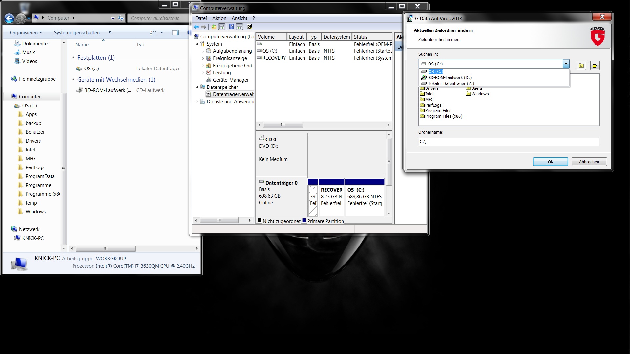Open the Aktion menu
630x354 pixels.
click(x=219, y=18)
